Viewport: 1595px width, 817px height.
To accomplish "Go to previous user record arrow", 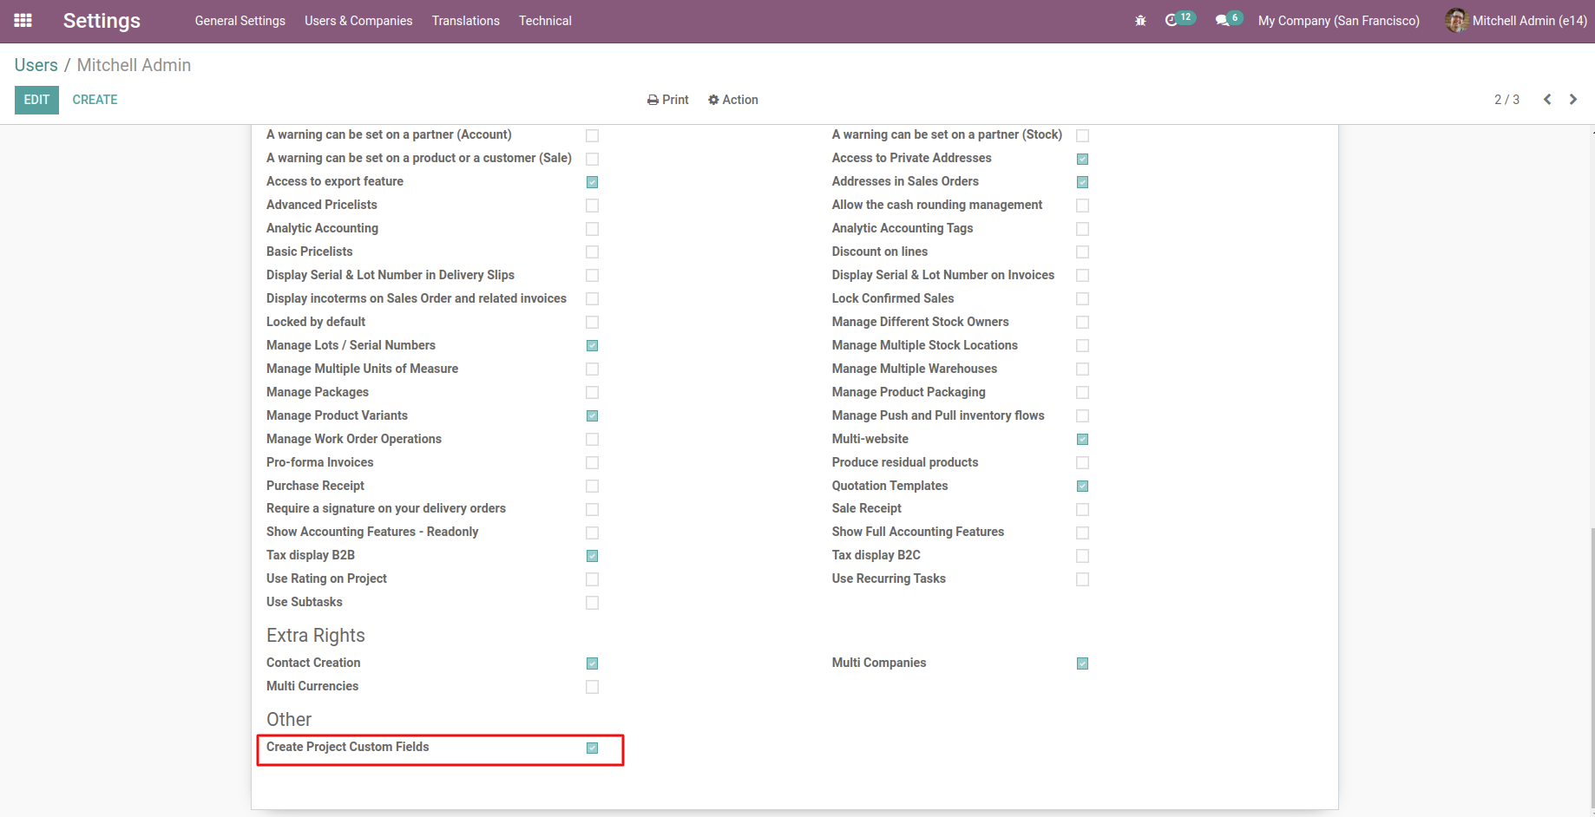I will click(x=1547, y=100).
